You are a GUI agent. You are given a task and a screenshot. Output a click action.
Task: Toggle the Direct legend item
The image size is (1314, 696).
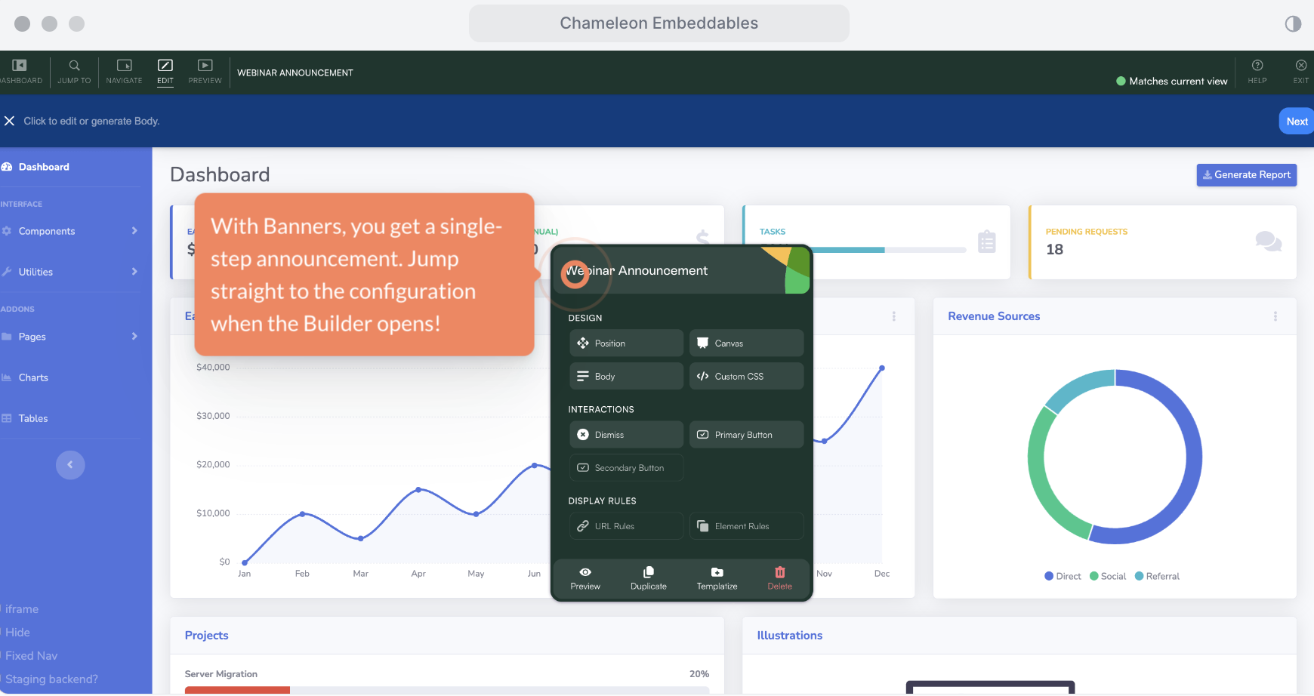(1063, 576)
